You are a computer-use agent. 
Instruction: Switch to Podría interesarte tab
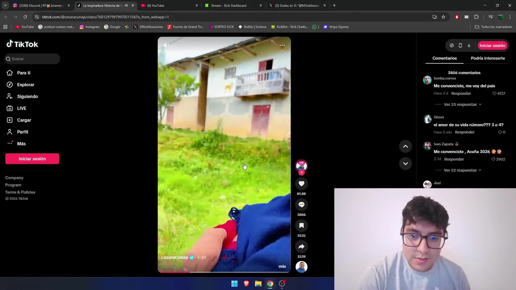pyautogui.click(x=488, y=58)
